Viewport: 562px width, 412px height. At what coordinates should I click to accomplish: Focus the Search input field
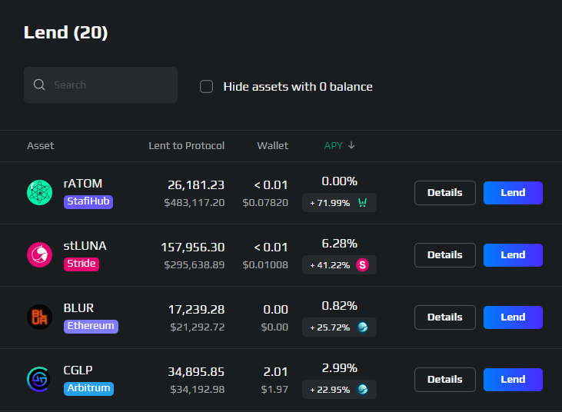click(101, 85)
